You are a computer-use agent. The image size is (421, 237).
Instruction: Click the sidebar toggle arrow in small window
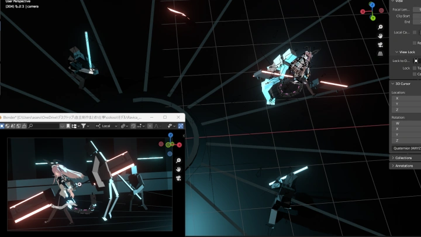[184, 136]
